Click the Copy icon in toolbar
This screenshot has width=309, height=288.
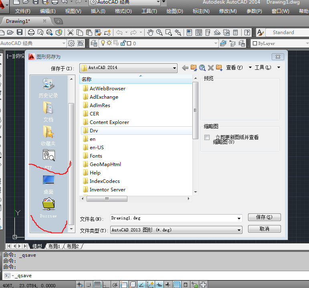point(80,32)
